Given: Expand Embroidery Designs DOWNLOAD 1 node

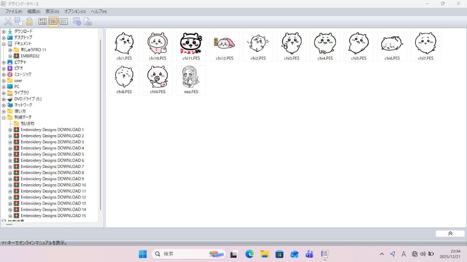Looking at the screenshot, I should tap(10, 129).
